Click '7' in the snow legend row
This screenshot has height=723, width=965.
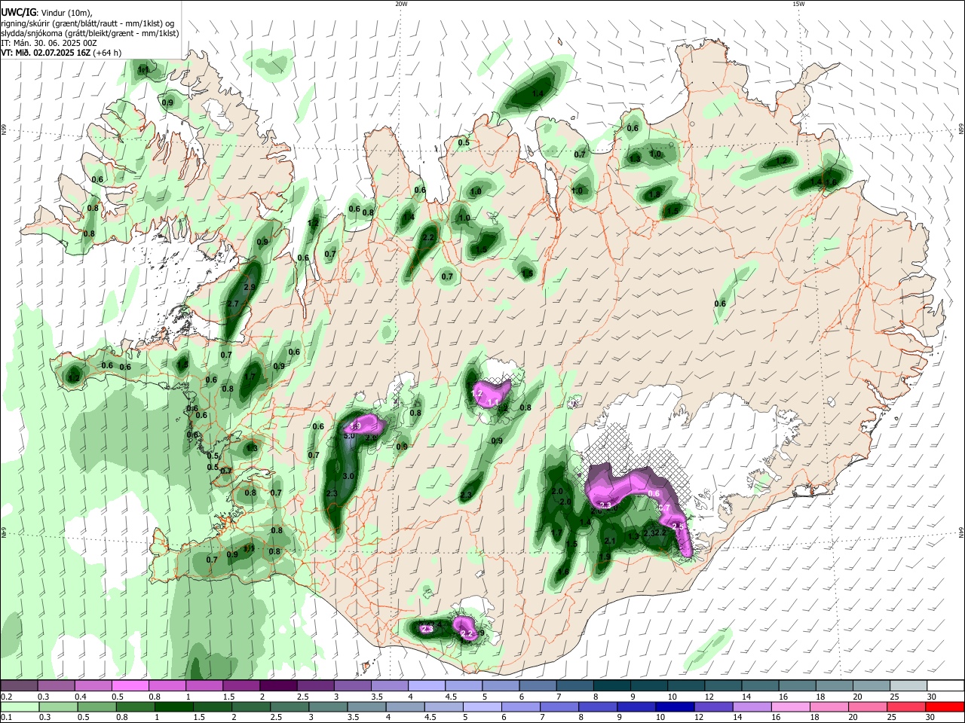tap(560, 697)
